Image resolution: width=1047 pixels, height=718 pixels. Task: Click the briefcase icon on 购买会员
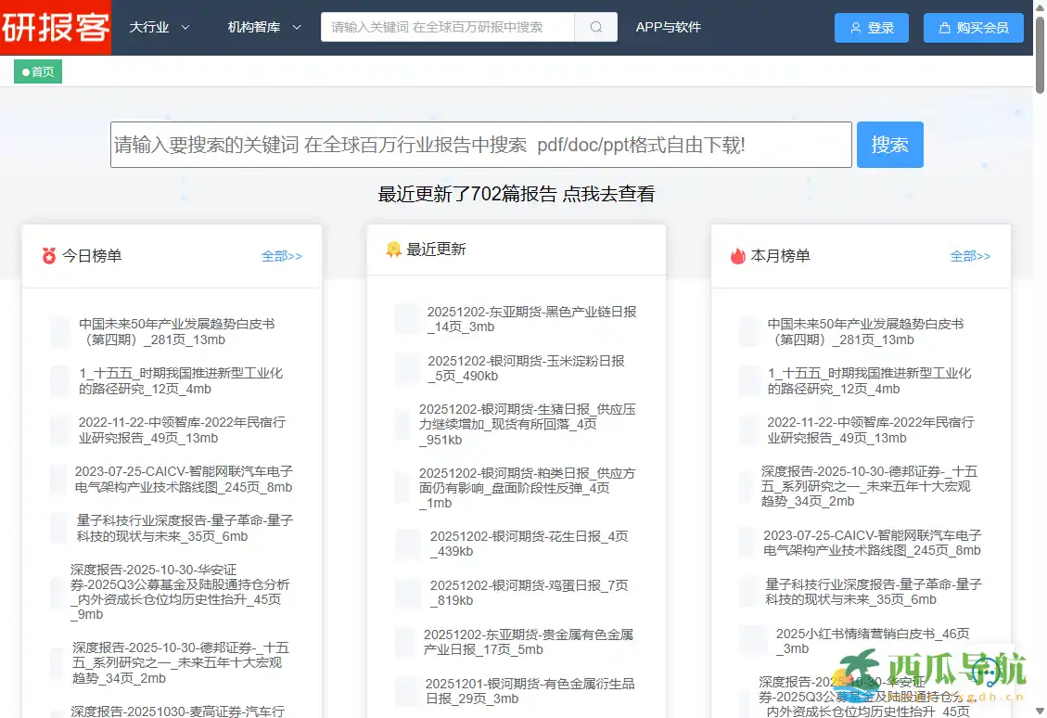pos(943,28)
